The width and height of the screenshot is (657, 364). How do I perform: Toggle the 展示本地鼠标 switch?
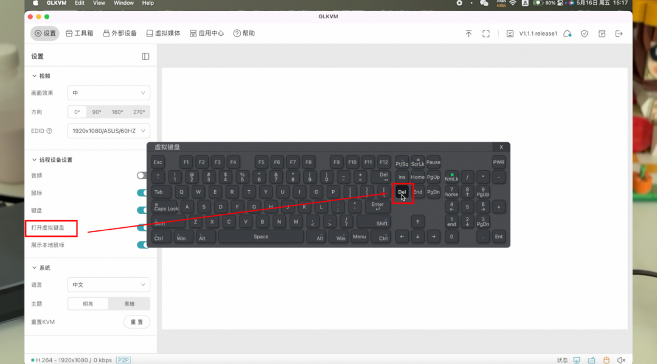tap(142, 245)
